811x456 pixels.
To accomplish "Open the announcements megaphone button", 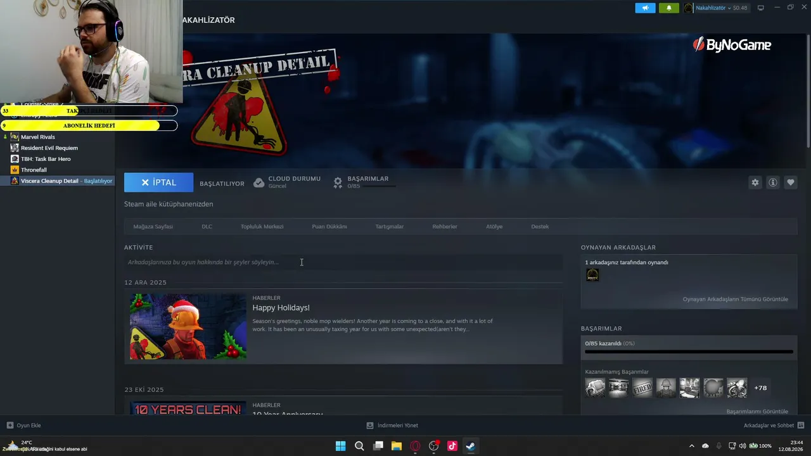I will 645,8.
